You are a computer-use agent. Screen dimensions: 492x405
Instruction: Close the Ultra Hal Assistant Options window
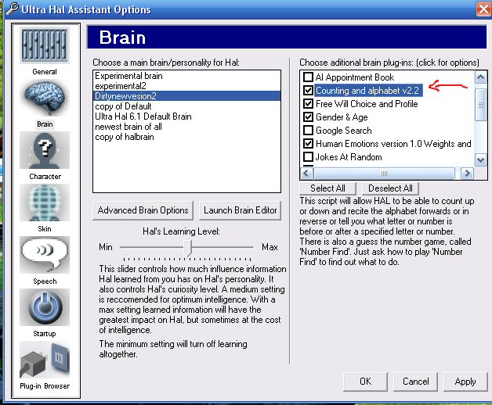(483, 9)
